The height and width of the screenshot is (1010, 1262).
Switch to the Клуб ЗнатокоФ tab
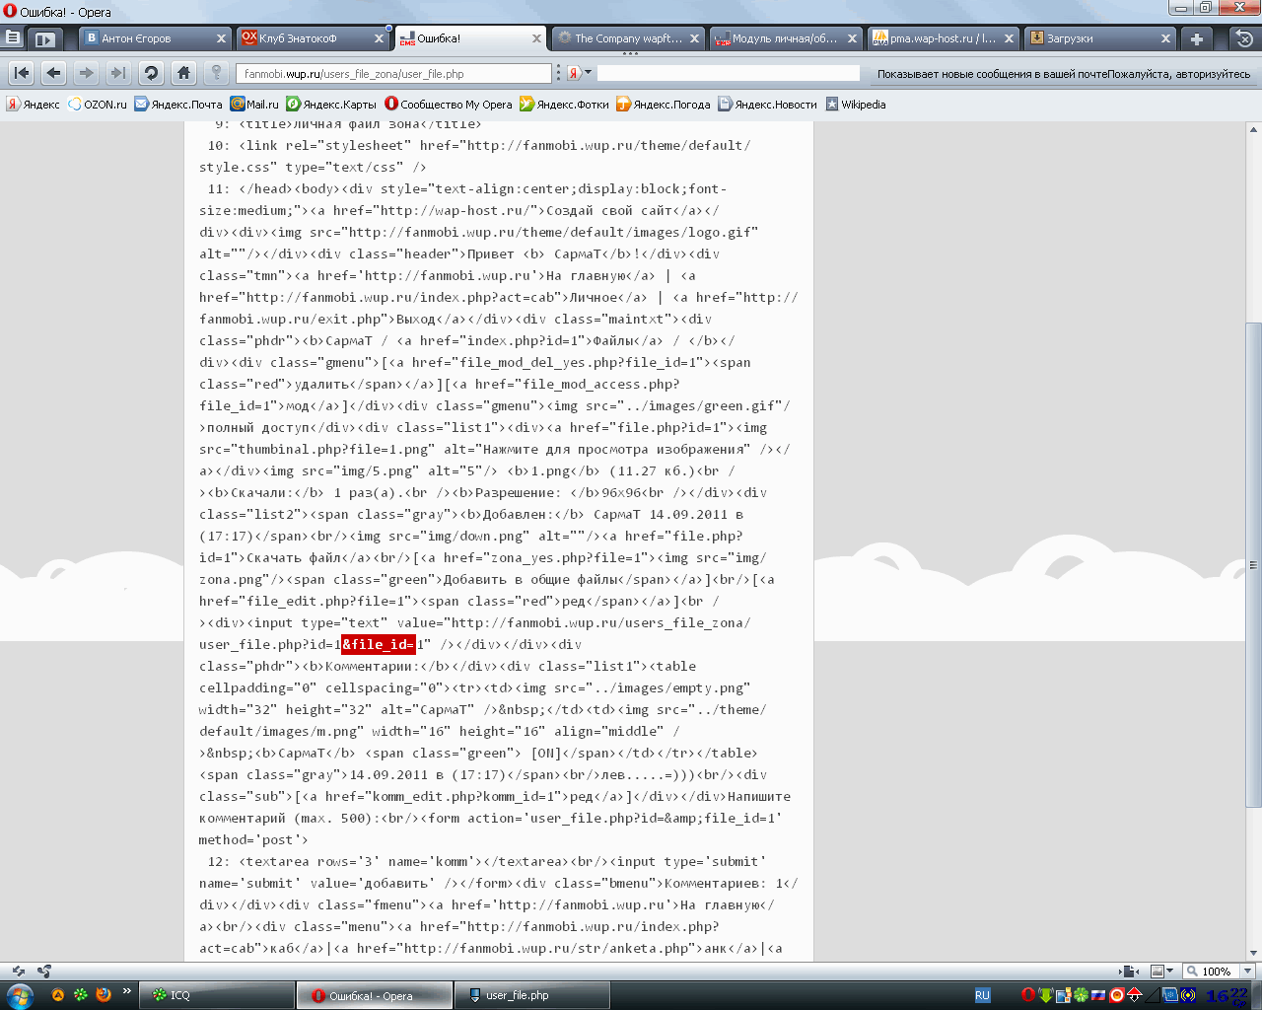tap(314, 38)
